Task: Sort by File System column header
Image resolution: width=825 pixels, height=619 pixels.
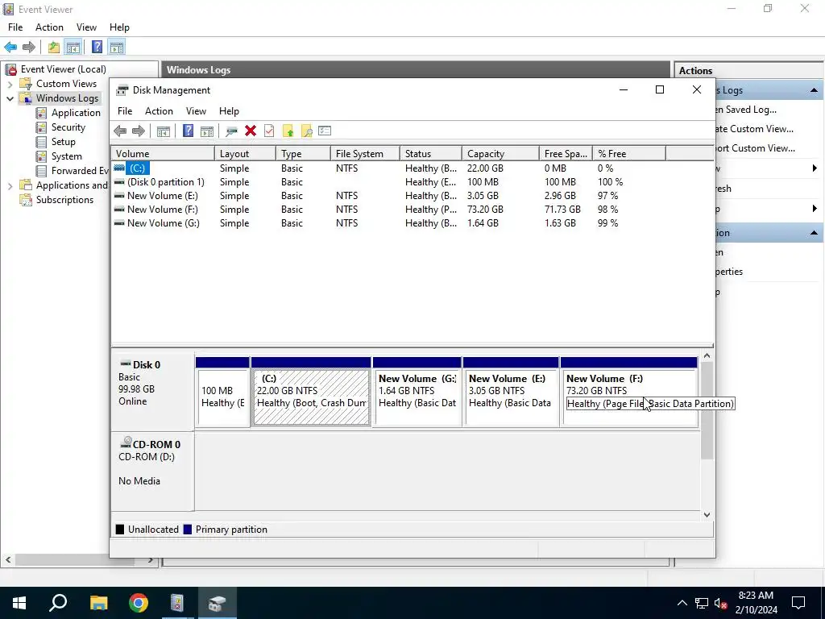Action: 365,154
